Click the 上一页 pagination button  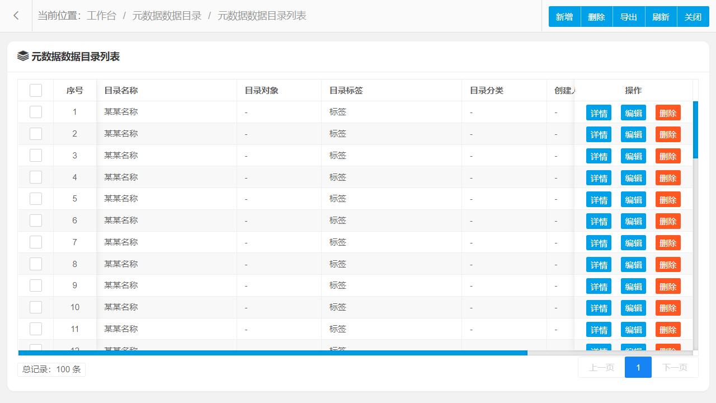601,367
